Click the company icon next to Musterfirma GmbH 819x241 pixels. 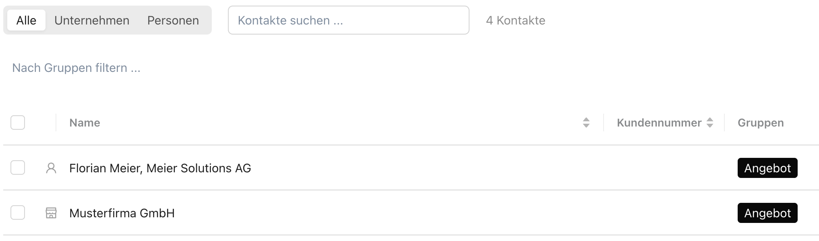pos(52,213)
